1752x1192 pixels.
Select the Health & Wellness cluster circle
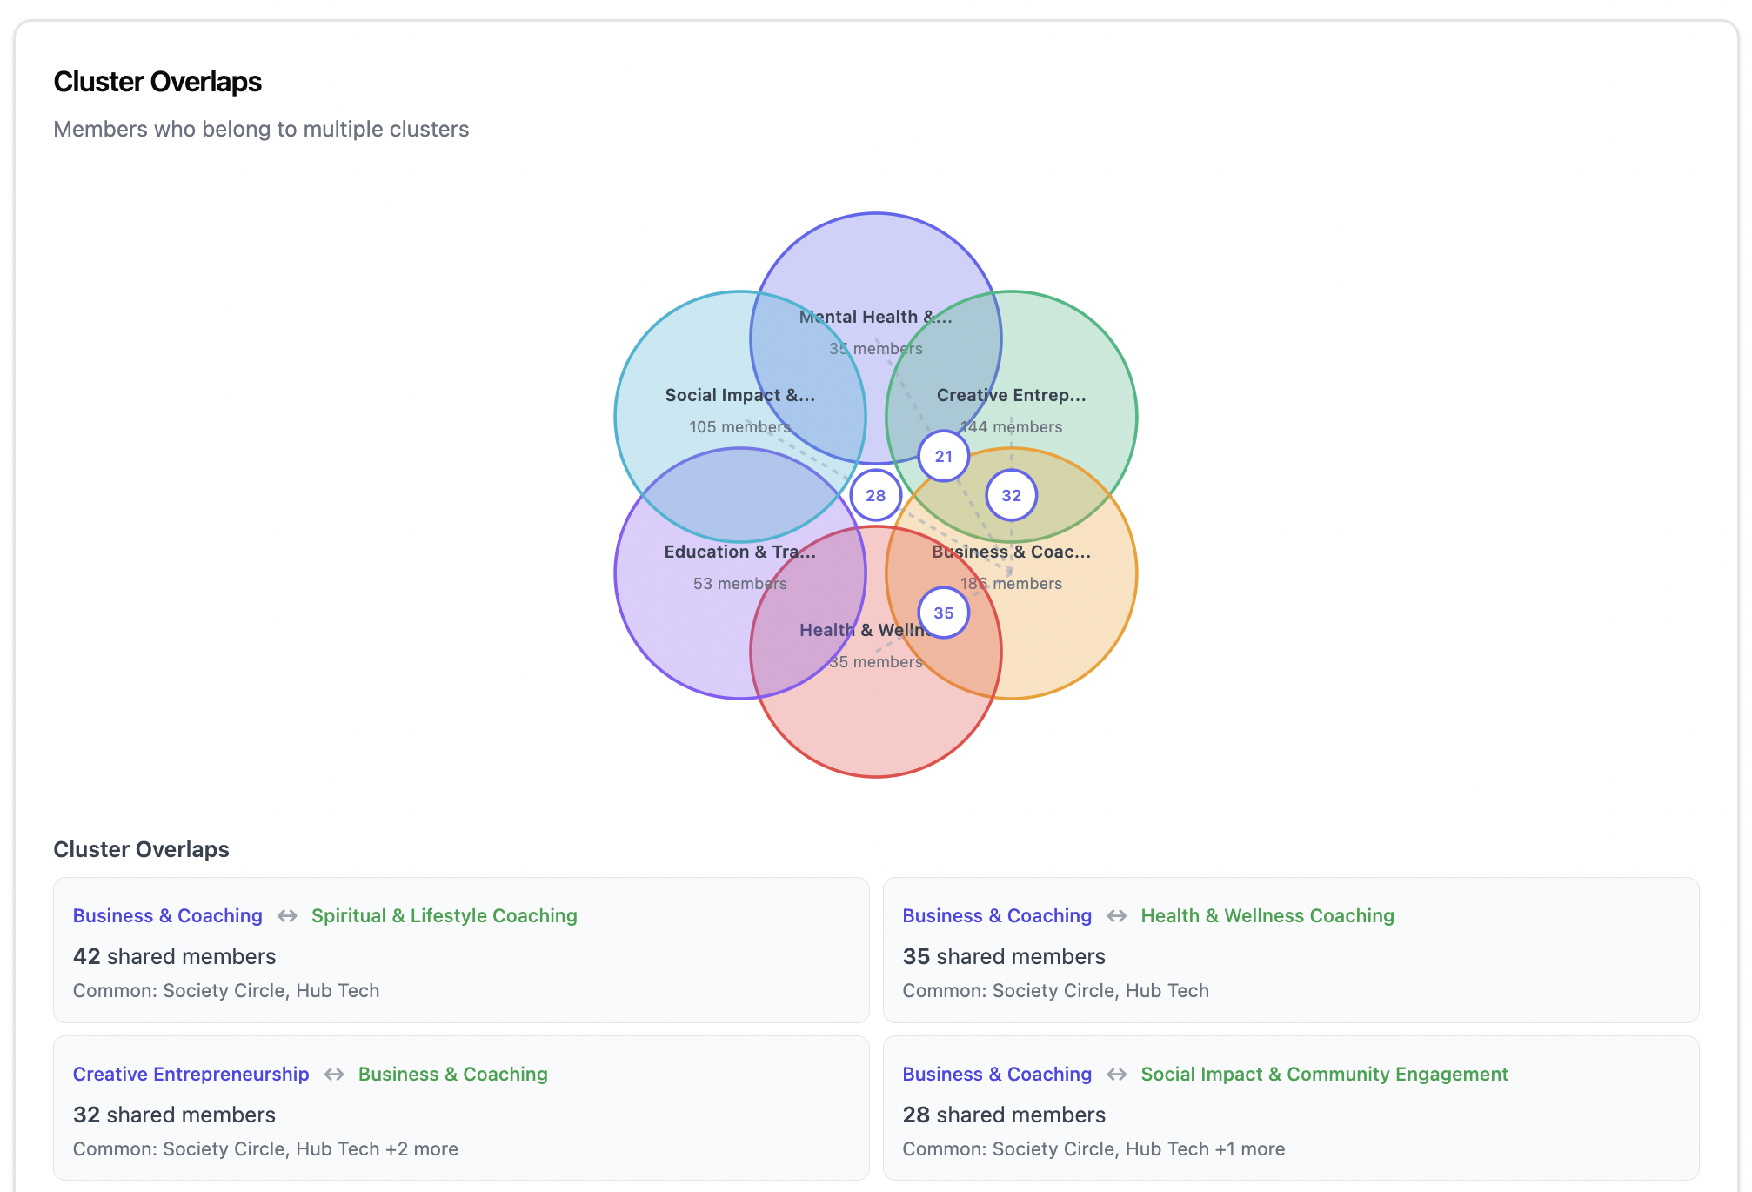pos(875,722)
